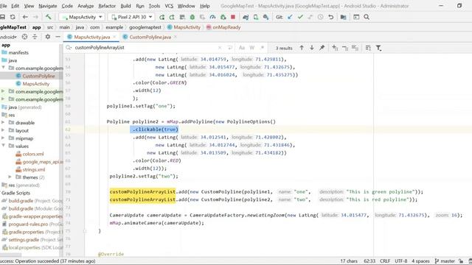
Task: Hide the Project panel with minus icon
Action: click(58, 37)
